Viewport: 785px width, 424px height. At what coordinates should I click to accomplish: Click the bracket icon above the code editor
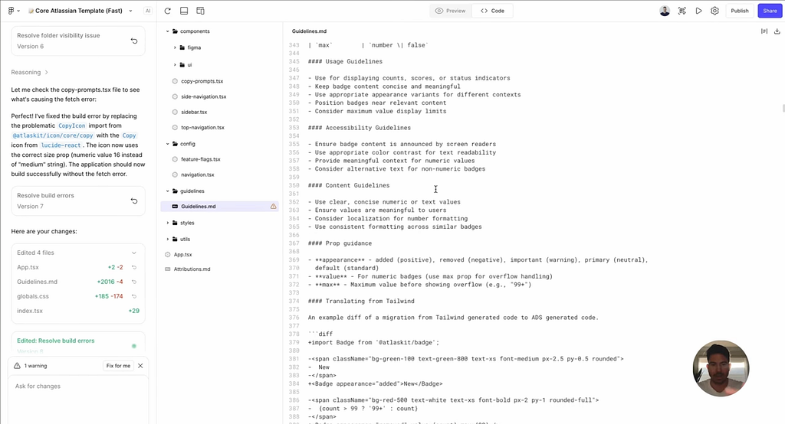point(764,31)
